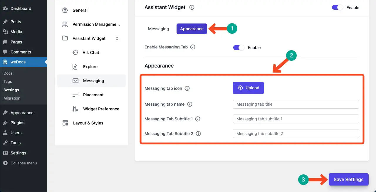
Task: Click the Permission Management people icon
Action: [65, 24]
